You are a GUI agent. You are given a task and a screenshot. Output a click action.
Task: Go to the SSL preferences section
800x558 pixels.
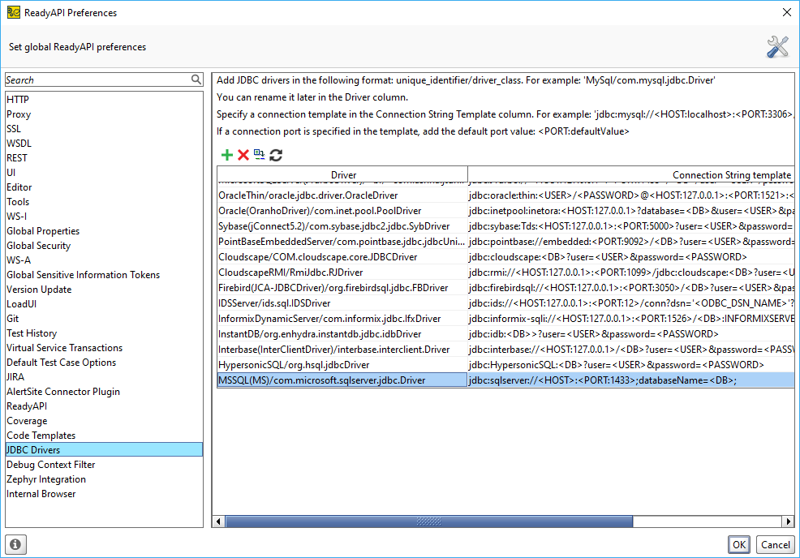(x=104, y=128)
